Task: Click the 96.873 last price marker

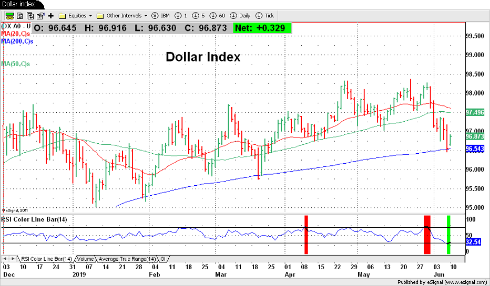Action: click(475, 136)
